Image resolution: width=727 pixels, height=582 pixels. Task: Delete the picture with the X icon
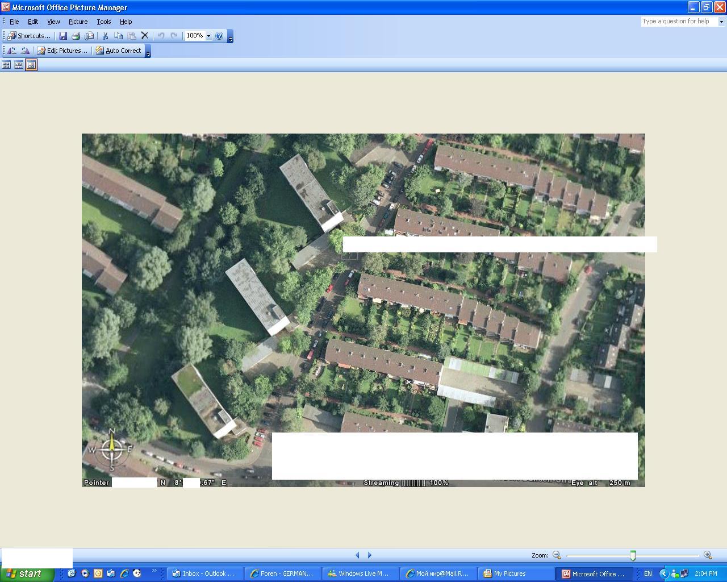point(145,36)
